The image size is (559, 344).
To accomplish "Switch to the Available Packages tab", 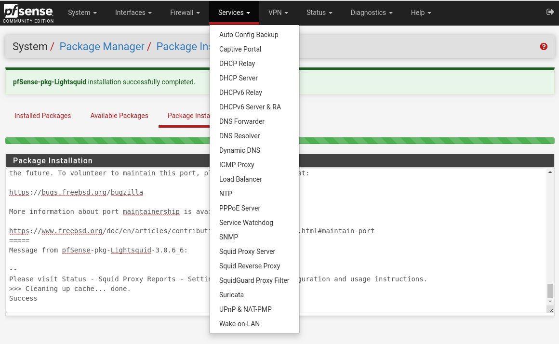I will point(119,116).
